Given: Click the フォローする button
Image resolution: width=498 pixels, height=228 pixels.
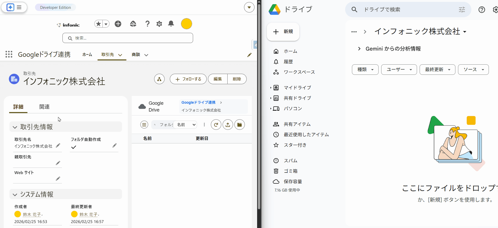Looking at the screenshot, I should [188, 79].
